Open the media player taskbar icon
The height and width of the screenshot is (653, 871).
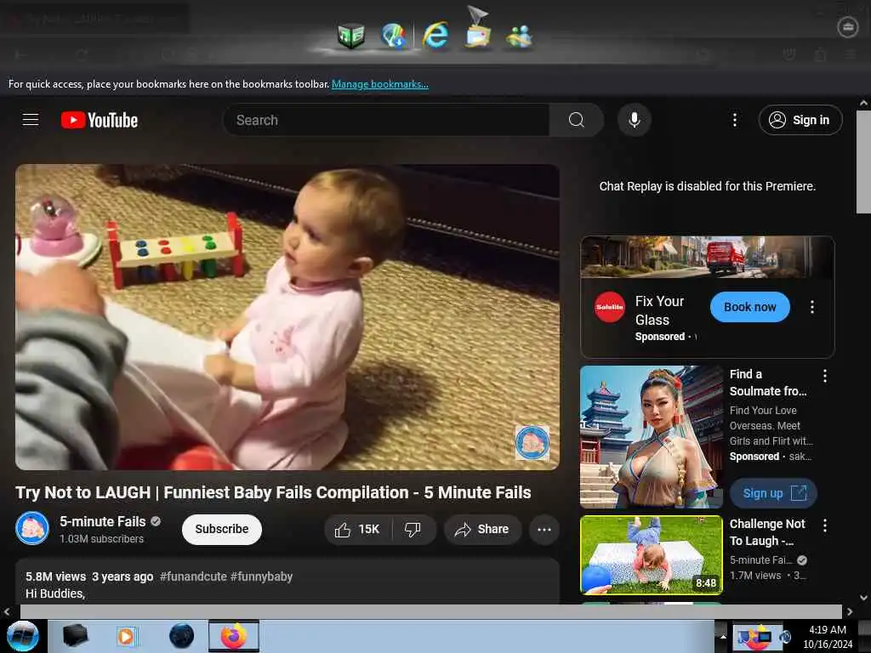126,636
